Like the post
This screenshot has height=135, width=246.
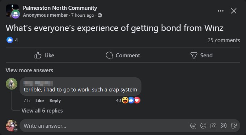click(x=44, y=56)
